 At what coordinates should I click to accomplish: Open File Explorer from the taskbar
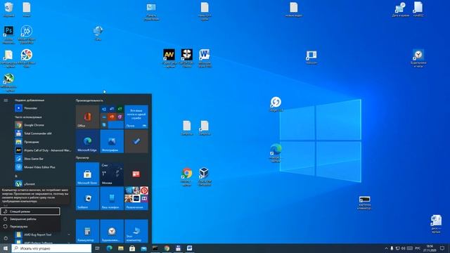[x=121, y=248]
